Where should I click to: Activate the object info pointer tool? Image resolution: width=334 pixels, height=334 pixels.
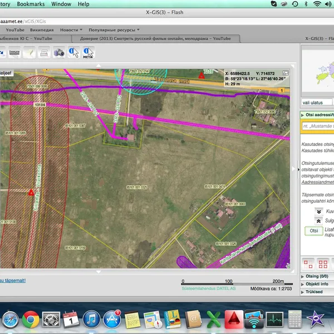coord(73,52)
